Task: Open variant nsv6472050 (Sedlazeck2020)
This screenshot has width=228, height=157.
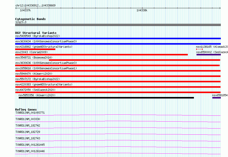Action: click(35, 90)
